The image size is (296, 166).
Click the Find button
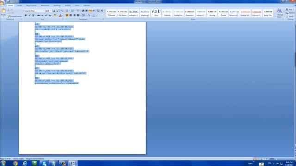[x=290, y=9]
